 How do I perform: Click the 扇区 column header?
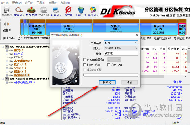[162, 49]
